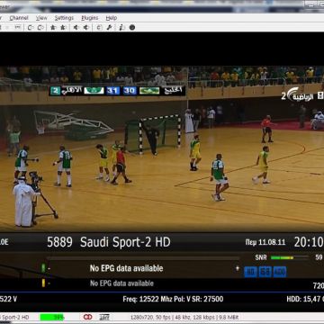324x324 pixels.
Task: Click the middle blue audio-format badge
Action: [265, 272]
